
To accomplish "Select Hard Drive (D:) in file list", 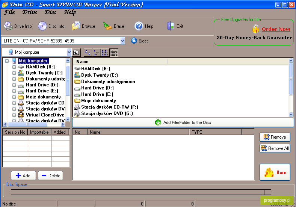I will point(94,88).
